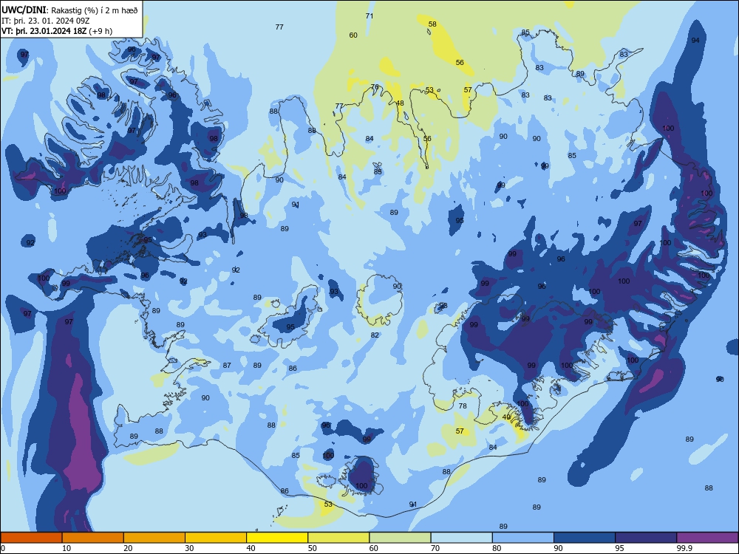Screen dimensions: 739x554
Task: Click the legend tick label '50'
Action: coord(312,548)
